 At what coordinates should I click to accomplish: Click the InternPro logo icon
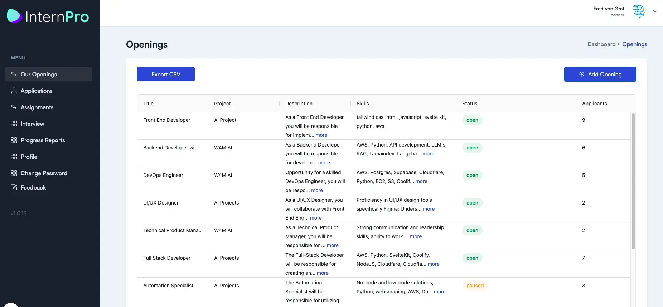click(14, 16)
